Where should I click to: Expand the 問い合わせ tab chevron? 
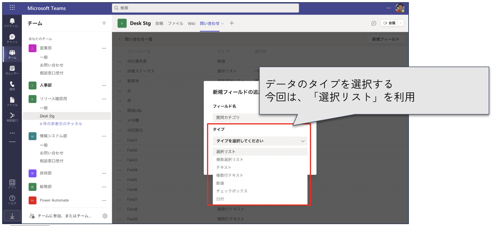click(222, 24)
